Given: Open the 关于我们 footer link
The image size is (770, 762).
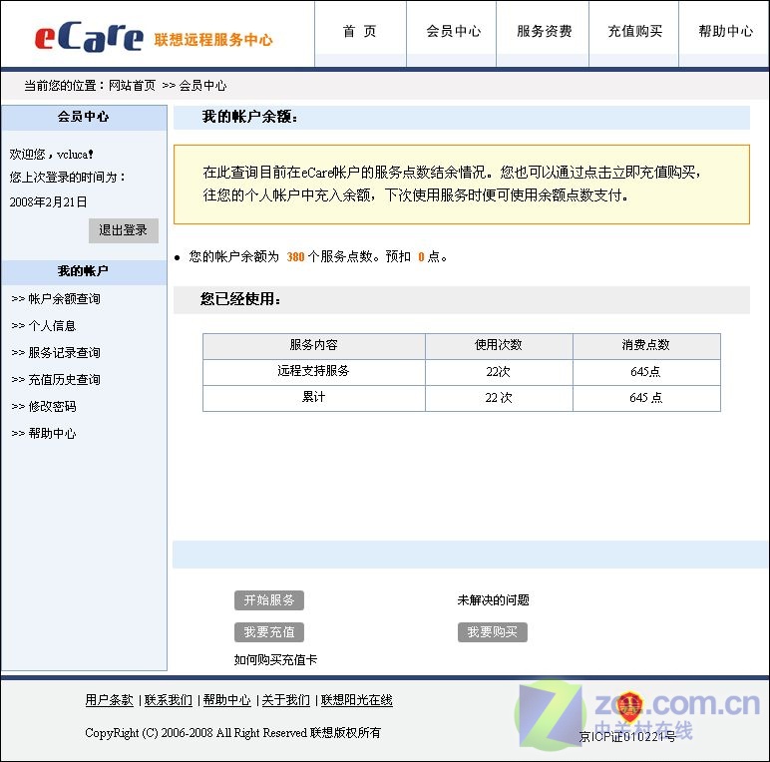Looking at the screenshot, I should 286,699.
